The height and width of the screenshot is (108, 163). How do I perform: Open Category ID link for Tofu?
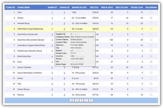pyautogui.click(x=64, y=84)
